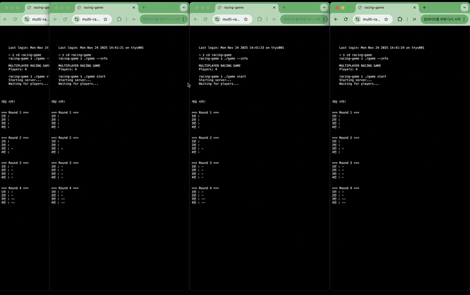Open site info icon in leftmost window address bar
Viewport: 470px width, 295px height.
pos(27,19)
